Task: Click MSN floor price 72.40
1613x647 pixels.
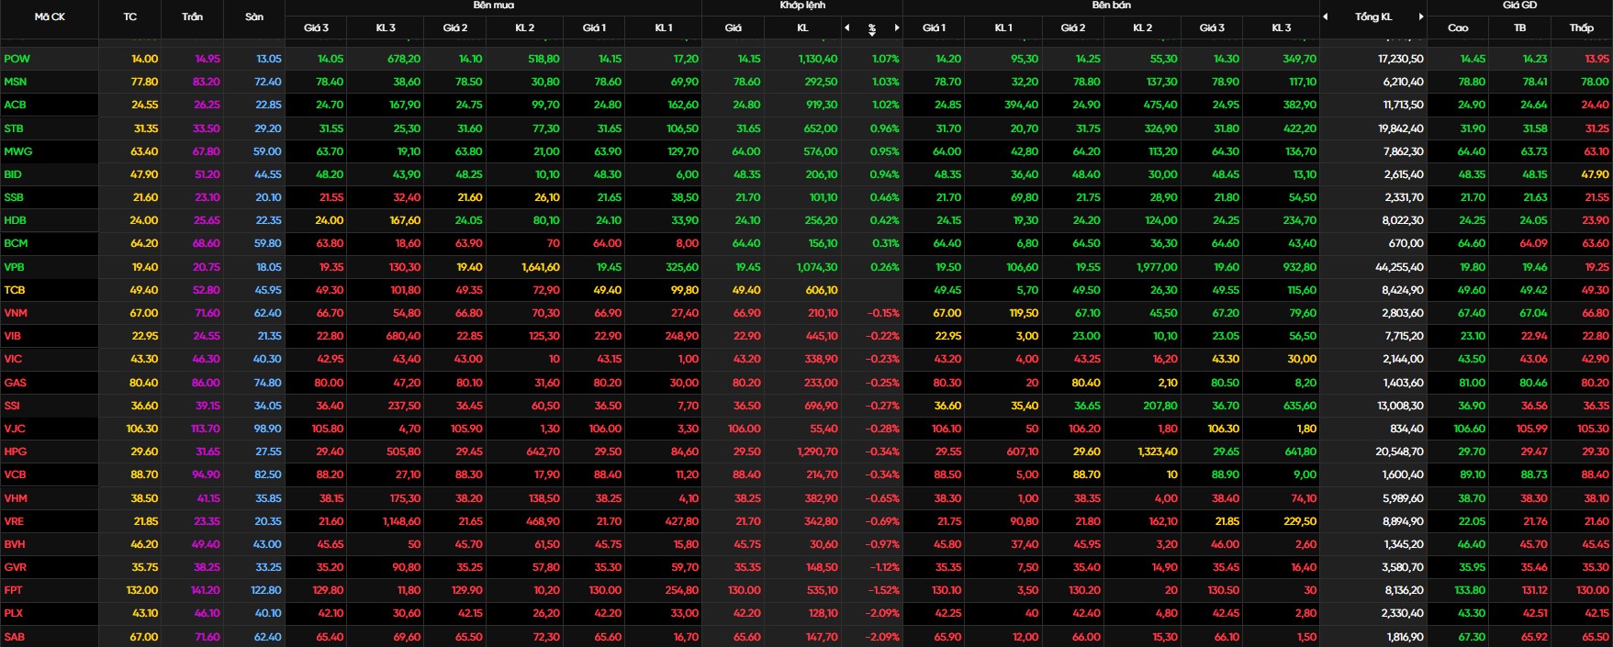Action: tap(268, 82)
